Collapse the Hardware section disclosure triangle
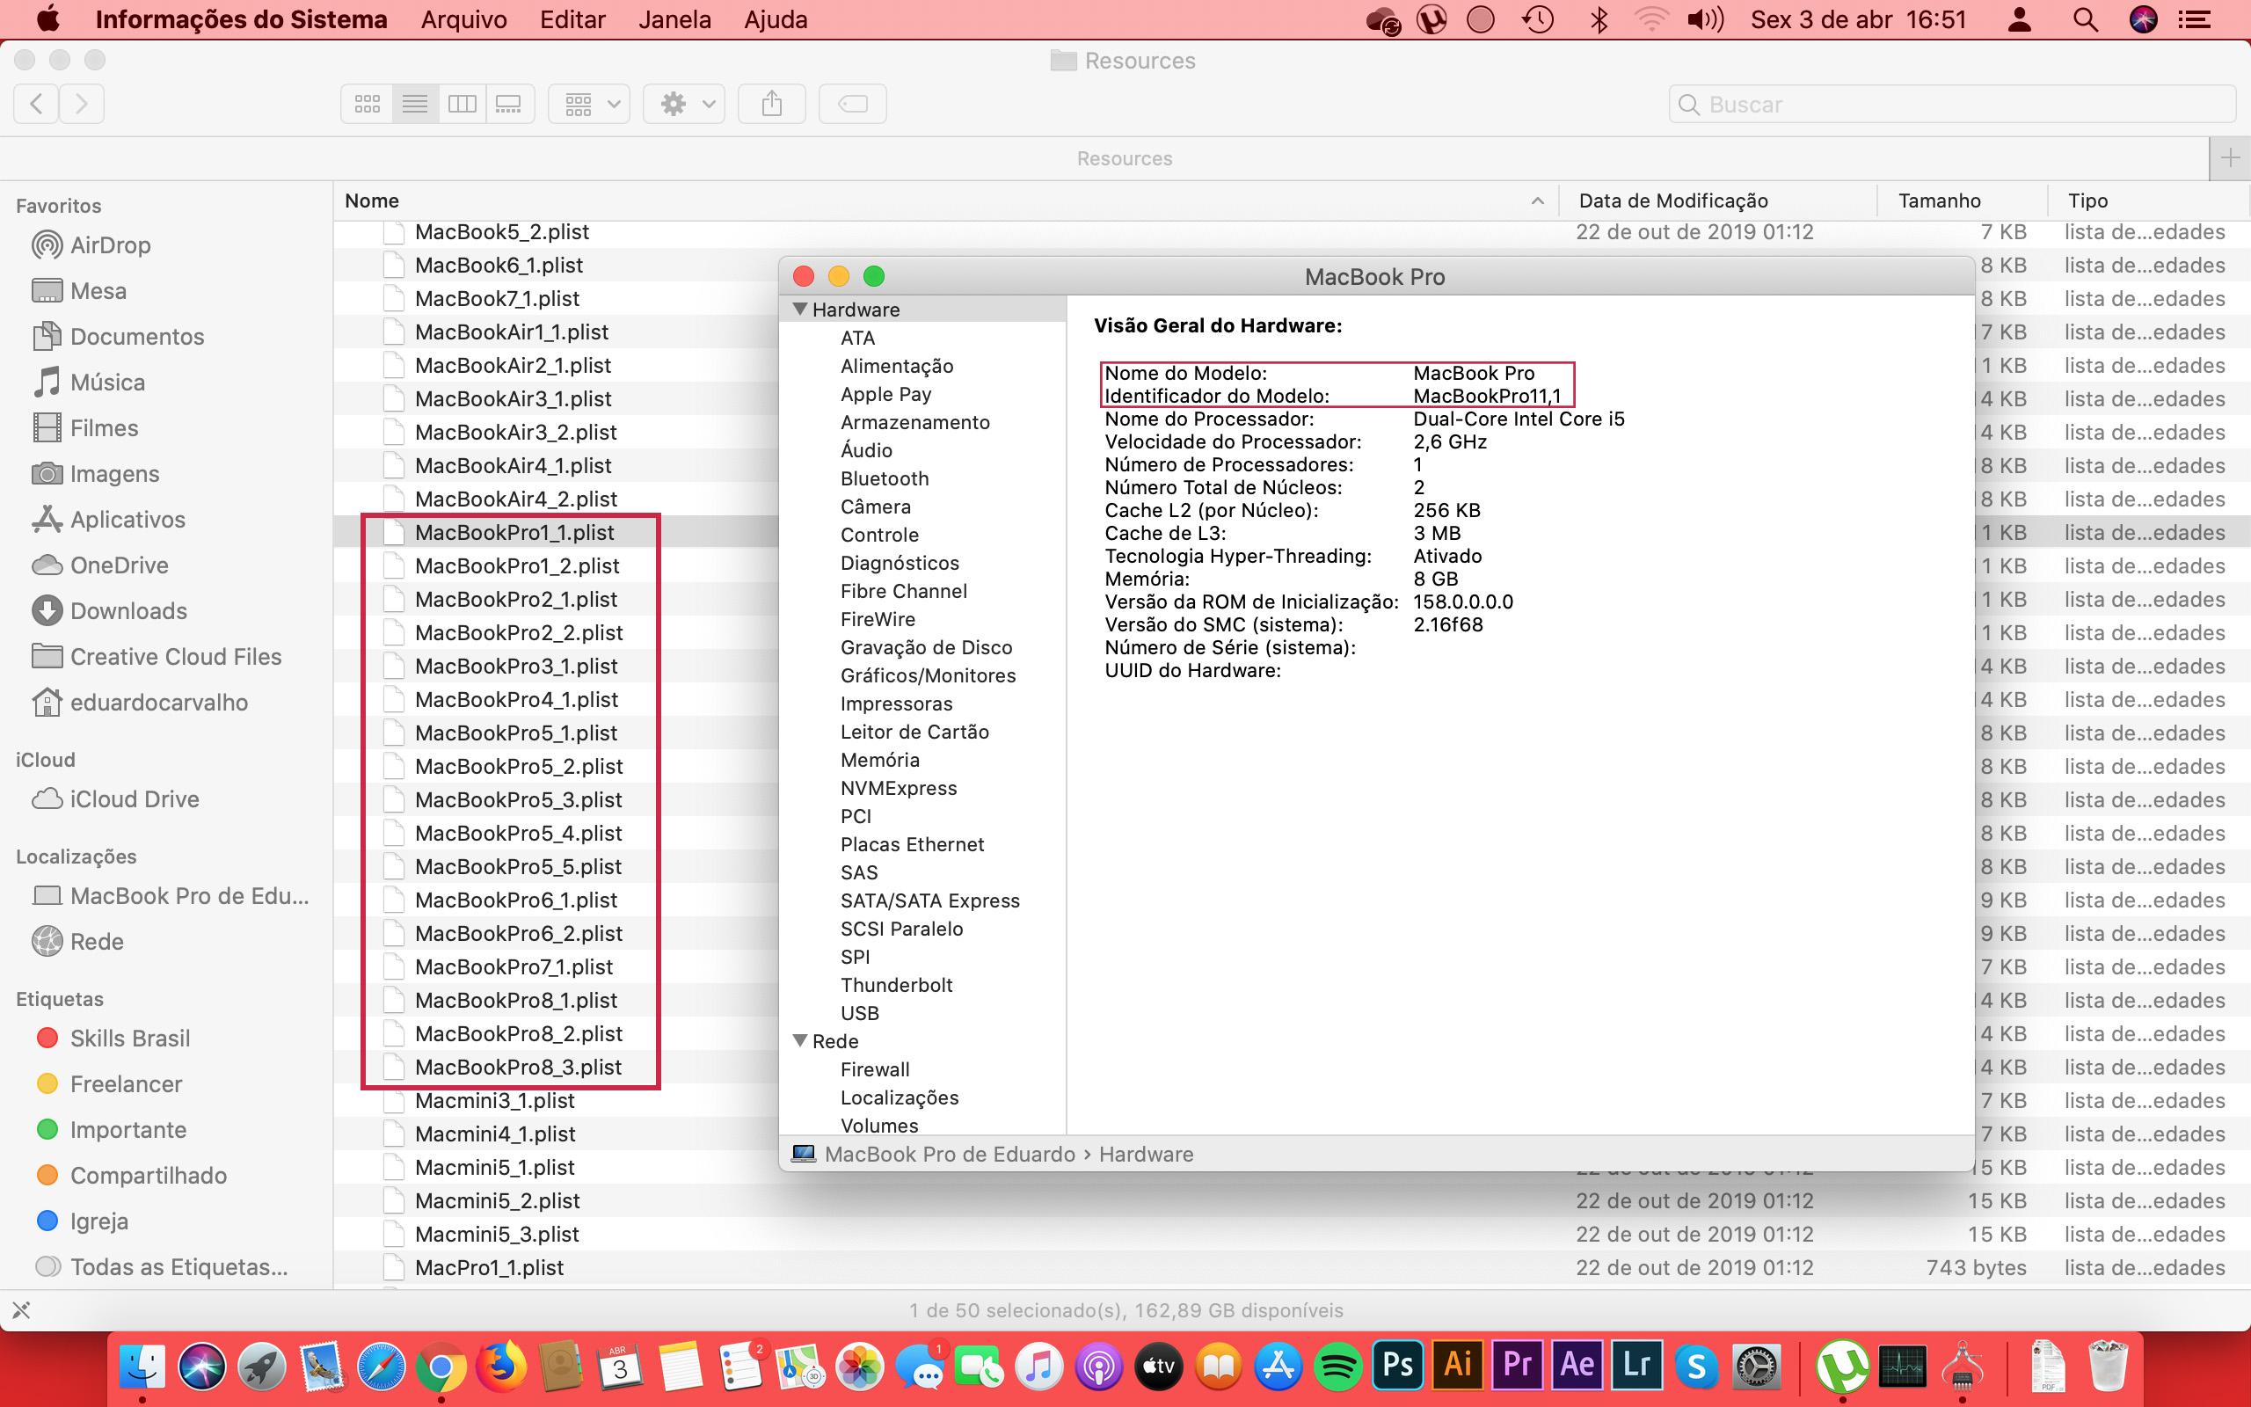The height and width of the screenshot is (1407, 2251). (801, 308)
